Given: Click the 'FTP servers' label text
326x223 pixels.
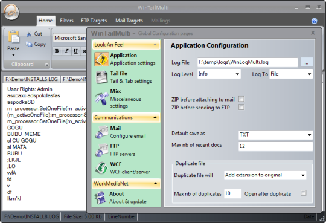Looking at the screenshot, I should [x=123, y=154].
